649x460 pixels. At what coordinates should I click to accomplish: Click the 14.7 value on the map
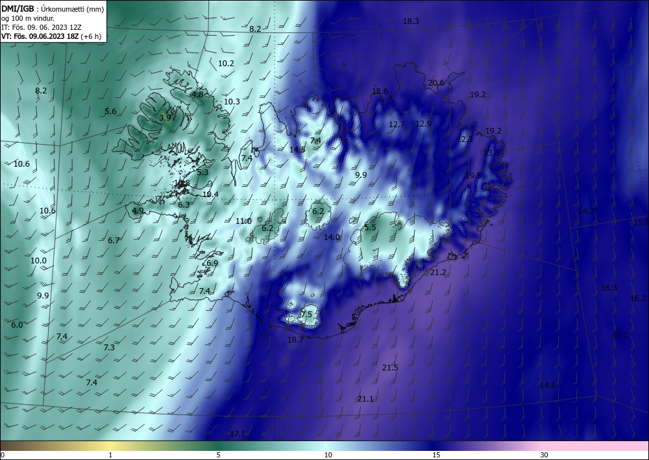[586, 212]
